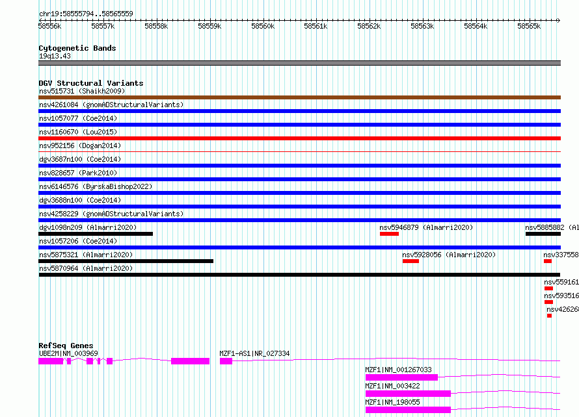Click the 58562k ruler tick label
The height and width of the screenshot is (417, 579).
point(369,26)
